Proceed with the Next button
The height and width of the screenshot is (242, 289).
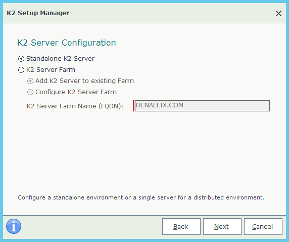(x=222, y=226)
